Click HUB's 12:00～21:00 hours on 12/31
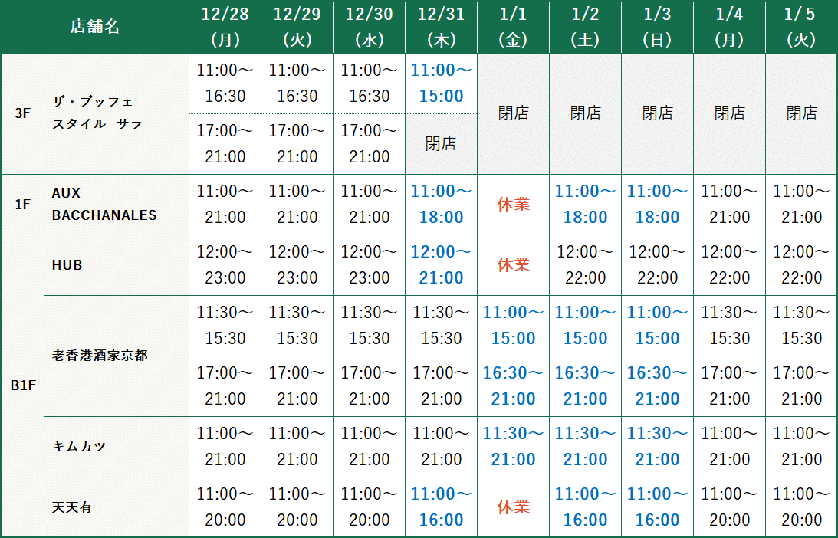Screen dimensions: 838x538 (x=441, y=265)
